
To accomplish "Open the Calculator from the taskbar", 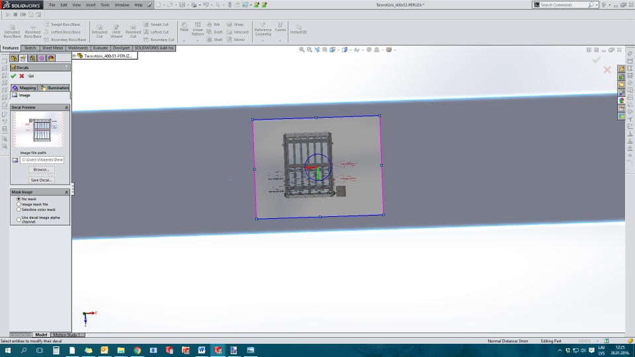I will 56,350.
